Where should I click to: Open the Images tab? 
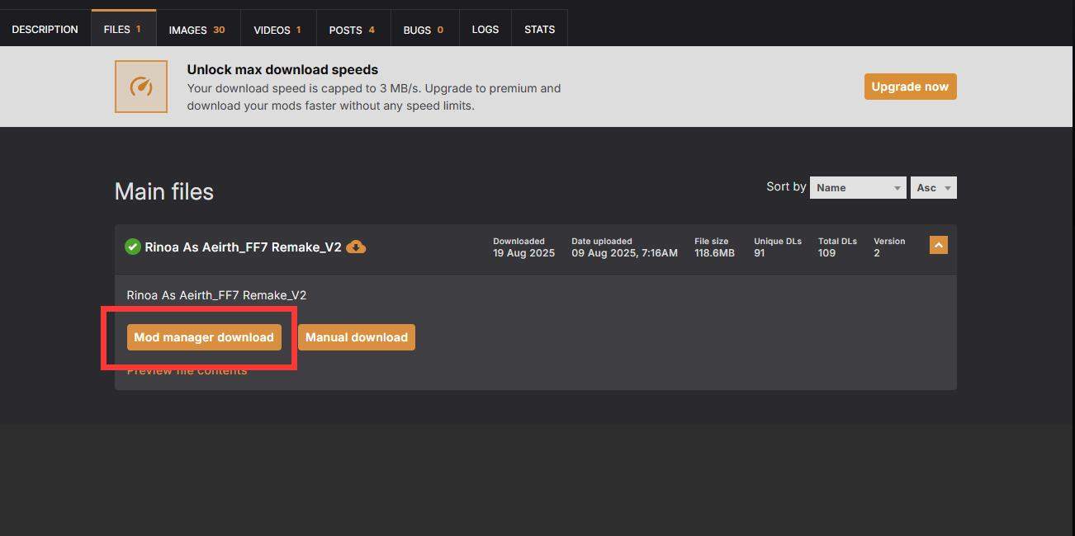[x=197, y=30]
